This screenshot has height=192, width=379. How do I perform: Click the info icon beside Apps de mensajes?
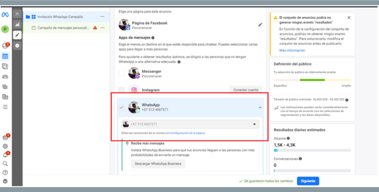[x=153, y=38]
